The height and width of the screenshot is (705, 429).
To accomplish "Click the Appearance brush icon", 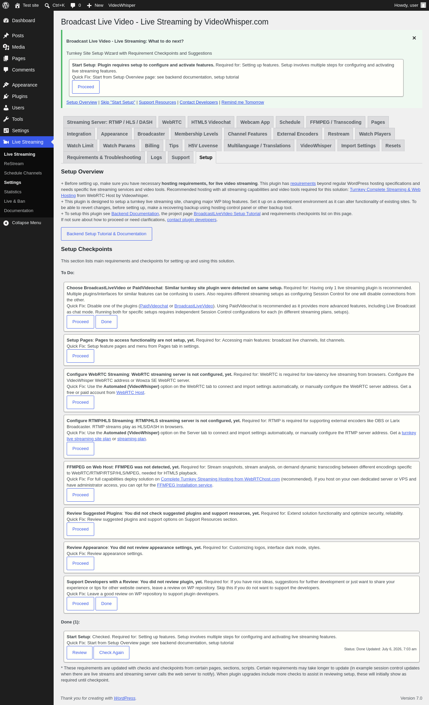I will [6, 85].
